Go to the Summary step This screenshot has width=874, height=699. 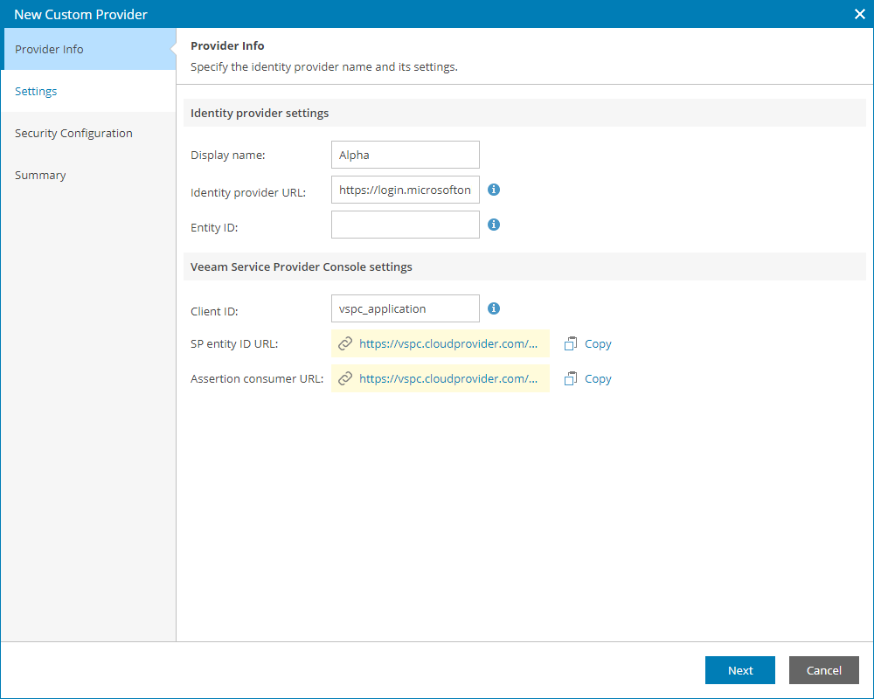40,175
